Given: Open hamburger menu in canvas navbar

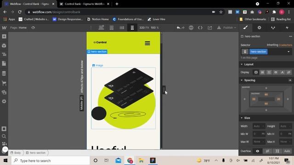Looking at the screenshot, I should tap(147, 43).
